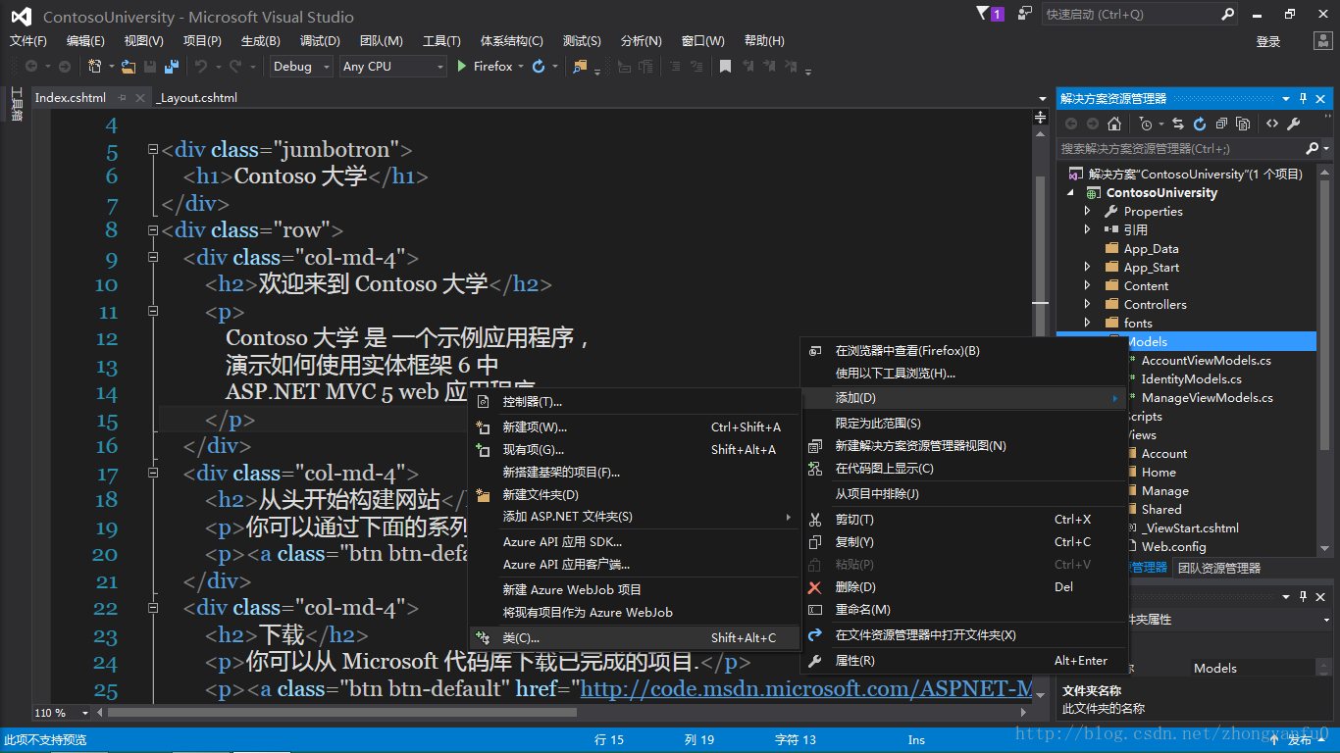
Task: Click the Collapse All icon in Solution Explorer
Action: [x=1221, y=125]
